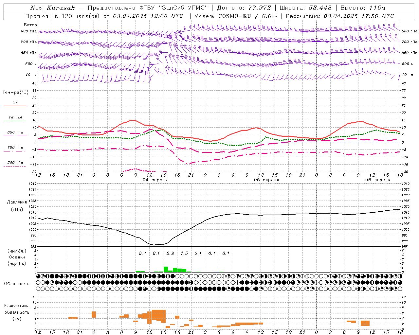Click the (гПа) pressure unit label
Image resolution: width=419 pixels, height=335 pixels.
[x=16, y=210]
